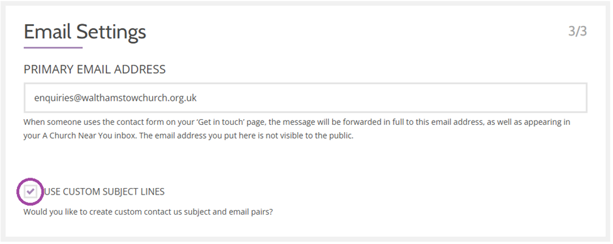
Task: Click the 'Email Settings' heading
Action: coord(85,32)
